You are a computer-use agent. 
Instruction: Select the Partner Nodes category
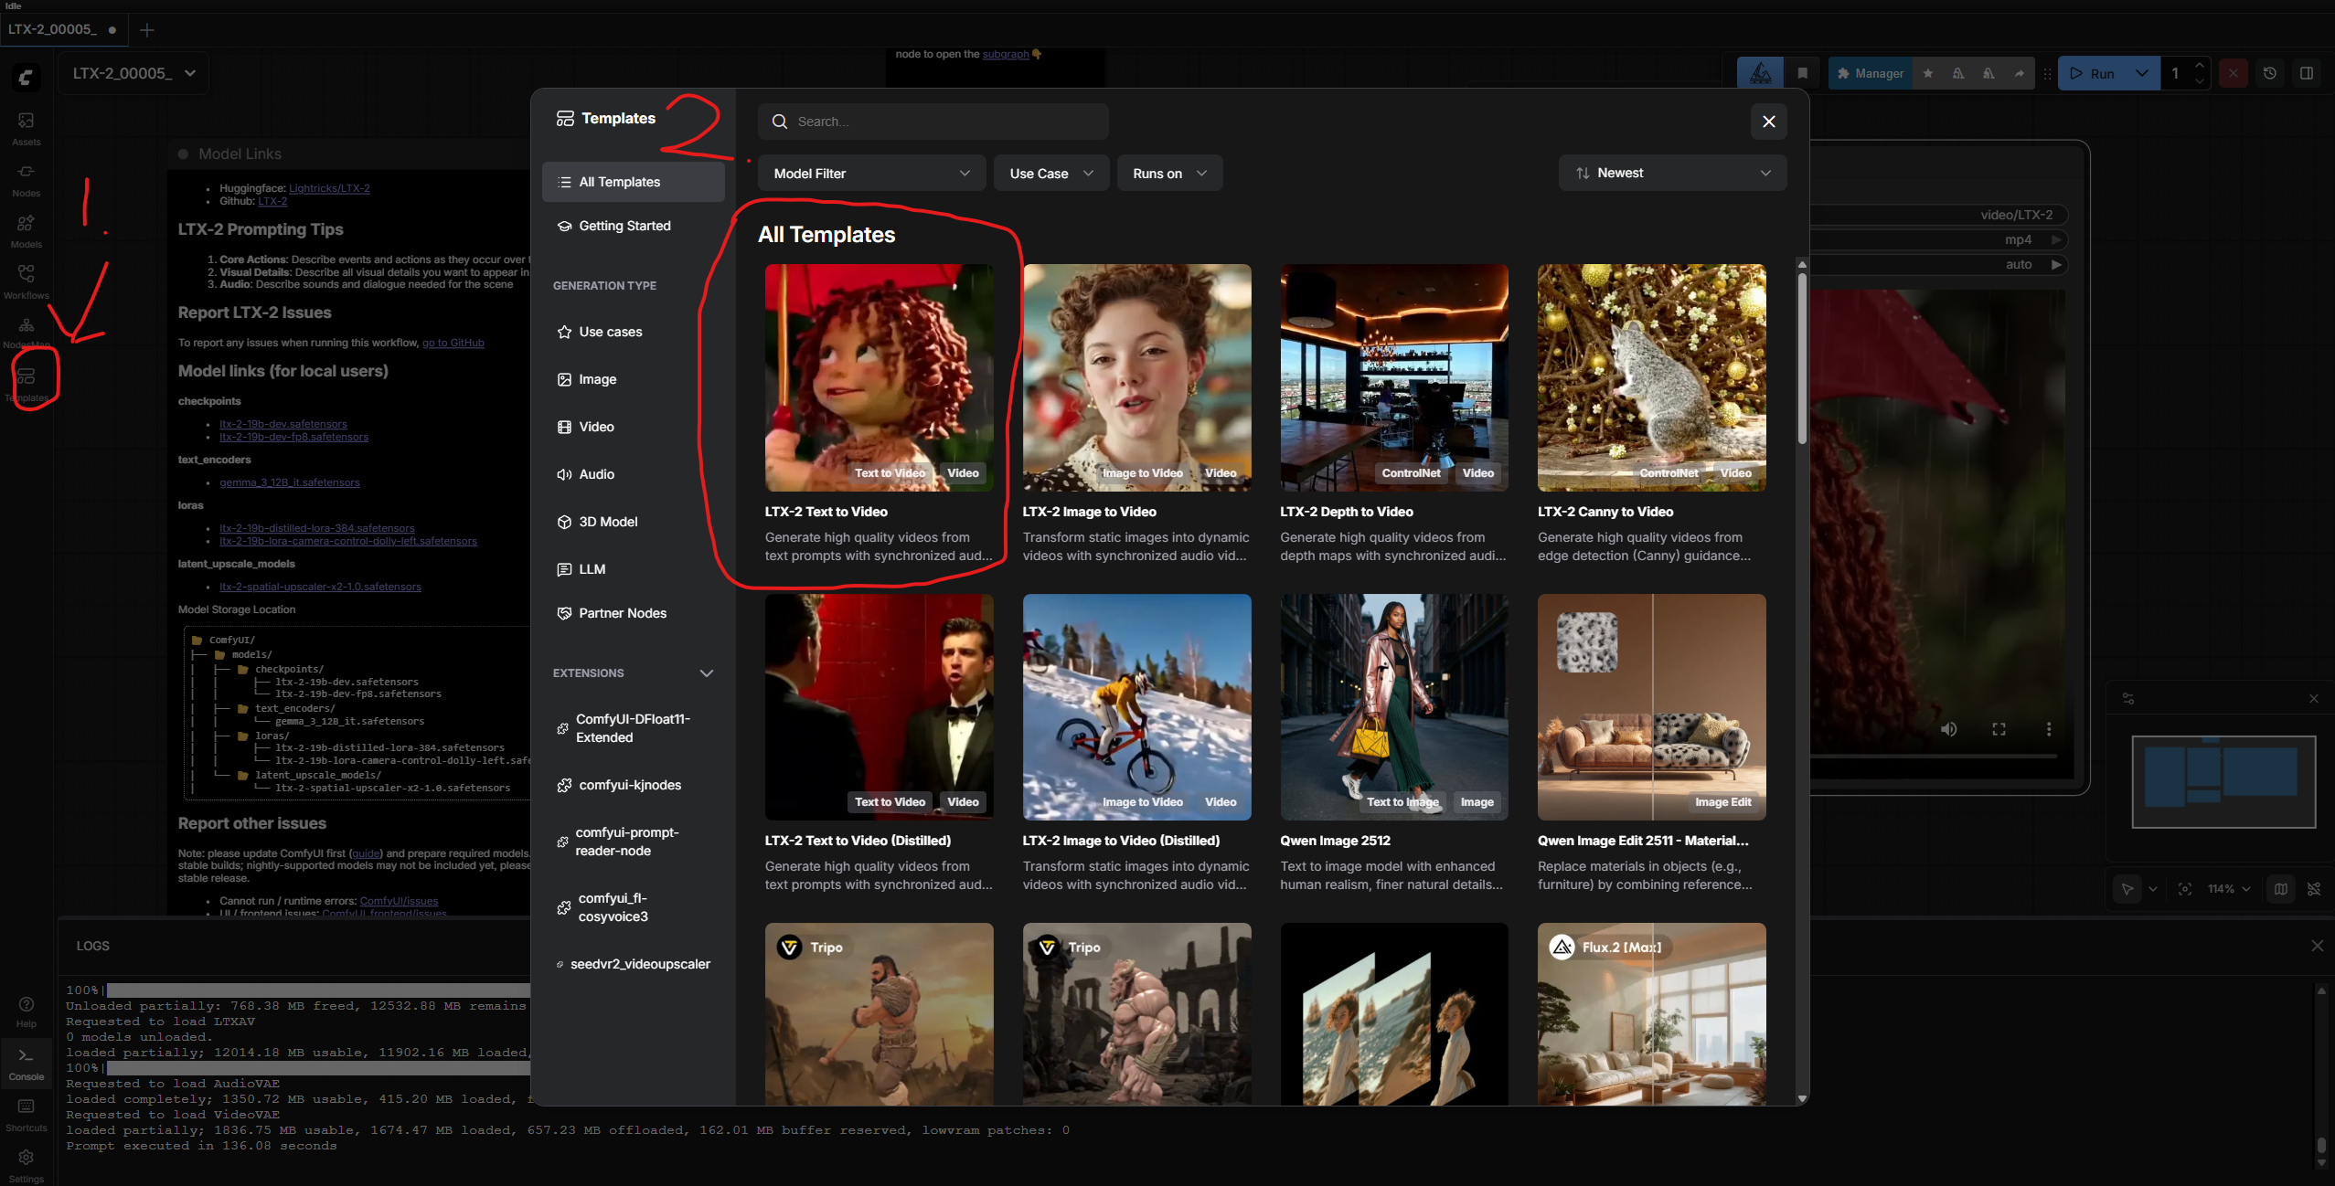[622, 613]
